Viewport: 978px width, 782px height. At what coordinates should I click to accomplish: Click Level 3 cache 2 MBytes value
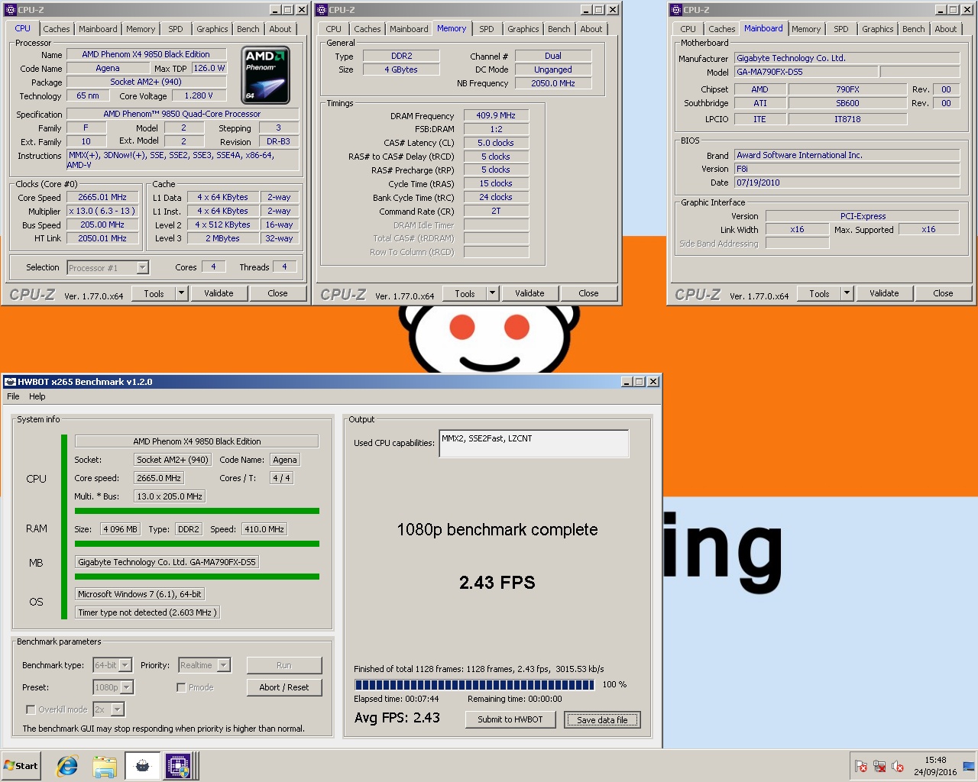point(222,238)
